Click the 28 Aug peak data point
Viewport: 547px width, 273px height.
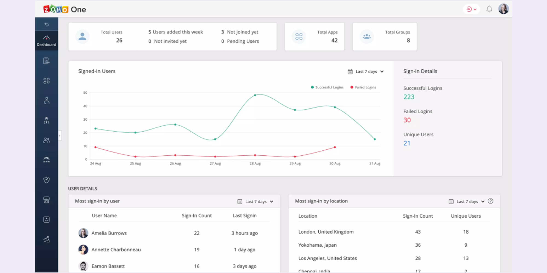255,95
